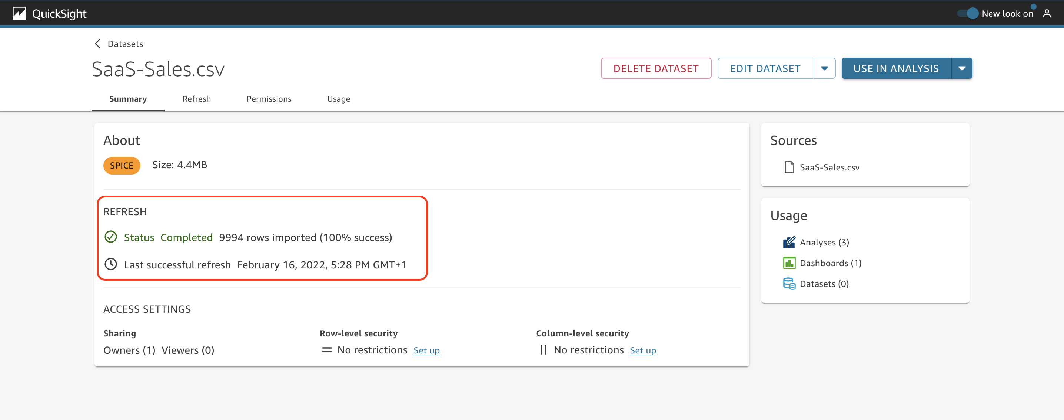Click the SaaS-Sales.csv file icon in Sources
1064x420 pixels.
point(789,167)
